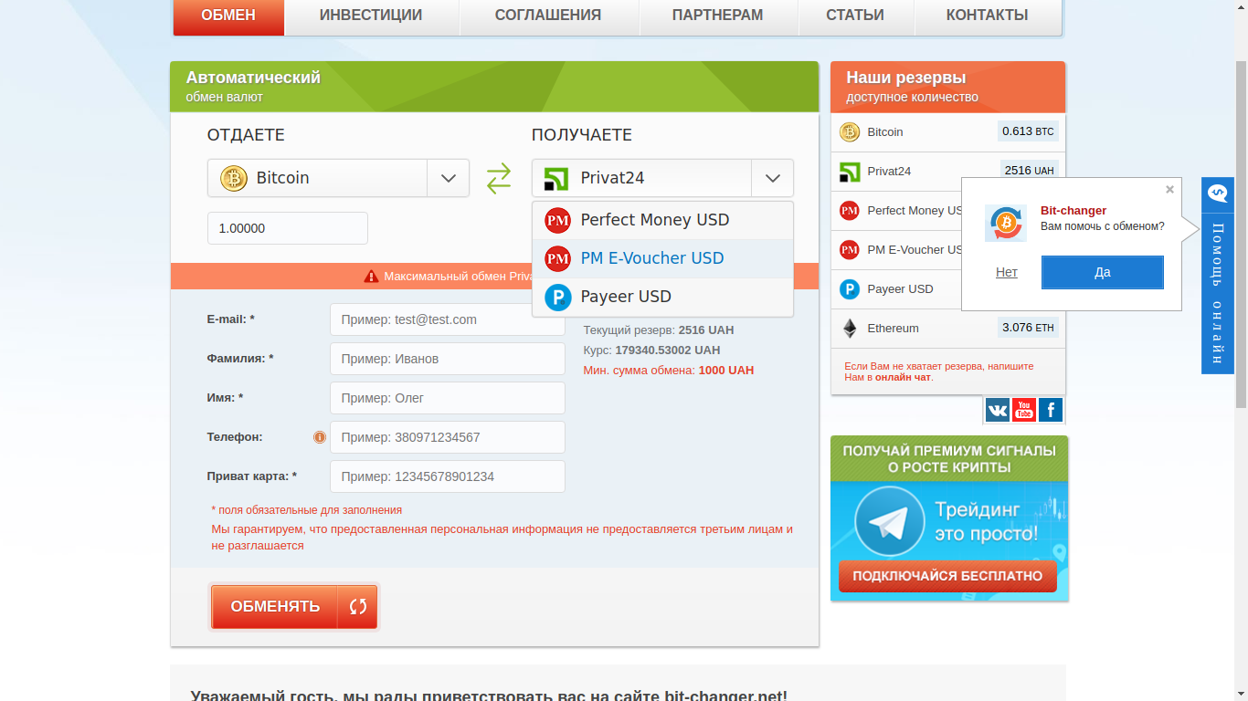Viewport: 1248px width, 701px height.
Task: Click the warning triangle in max exchange notice
Action: pyautogui.click(x=371, y=277)
